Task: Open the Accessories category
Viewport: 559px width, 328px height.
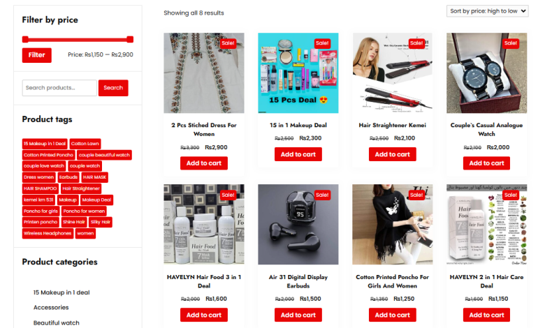Action: [x=51, y=307]
